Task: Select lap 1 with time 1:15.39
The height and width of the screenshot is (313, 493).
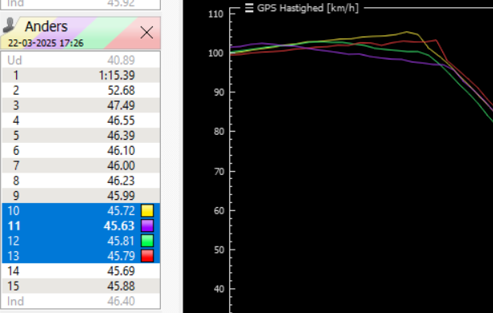Action: tap(80, 75)
